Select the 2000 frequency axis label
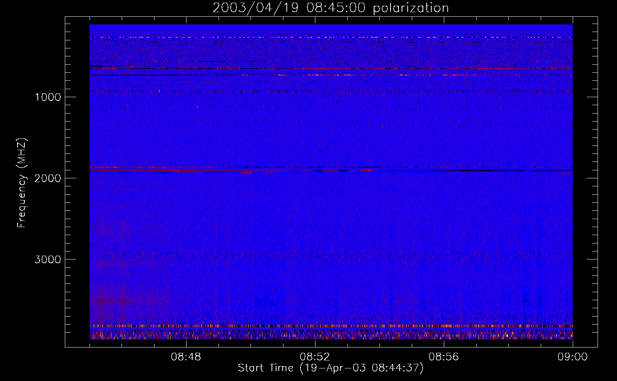Screen dimensions: 617x381 [48, 178]
